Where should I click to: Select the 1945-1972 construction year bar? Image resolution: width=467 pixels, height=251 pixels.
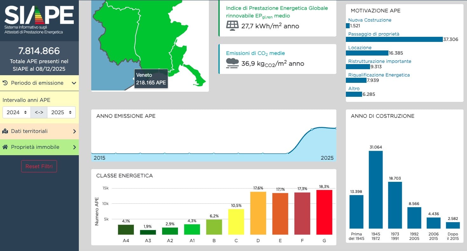coord(375,189)
